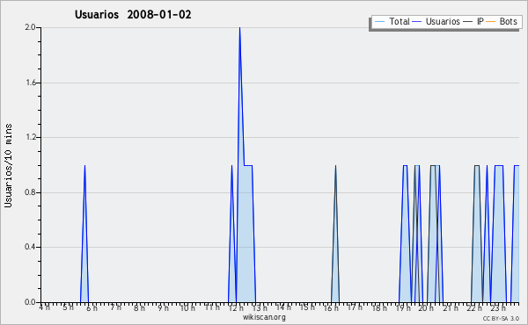Screen dimensions: 528x325
Task: Click the peak of the 2.0 spike at 12 h
Action: pos(239,28)
